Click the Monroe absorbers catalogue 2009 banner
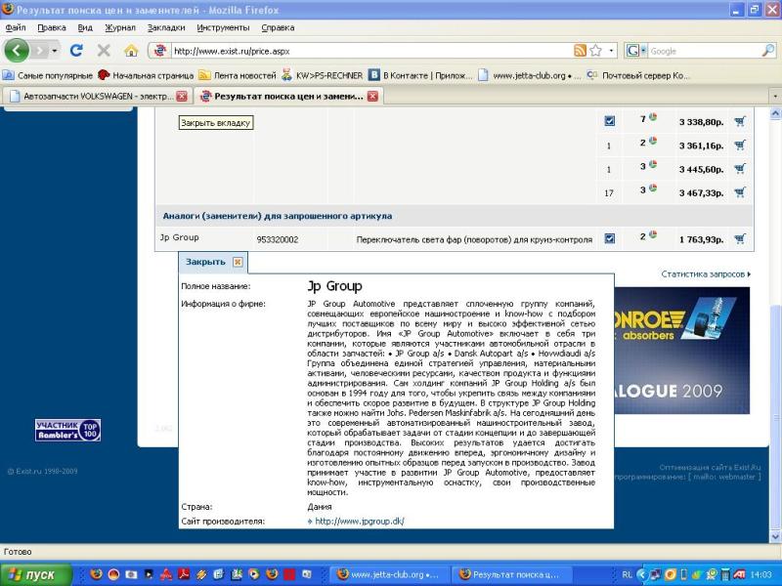The height and width of the screenshot is (586, 782). tap(681, 351)
